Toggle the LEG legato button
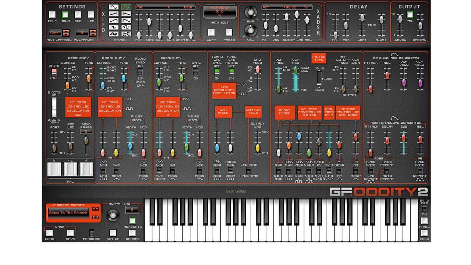The image size is (471, 265). pyautogui.click(x=91, y=15)
